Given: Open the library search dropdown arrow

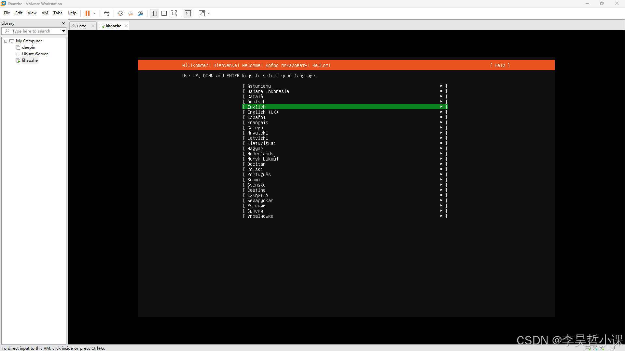Looking at the screenshot, I should [63, 31].
